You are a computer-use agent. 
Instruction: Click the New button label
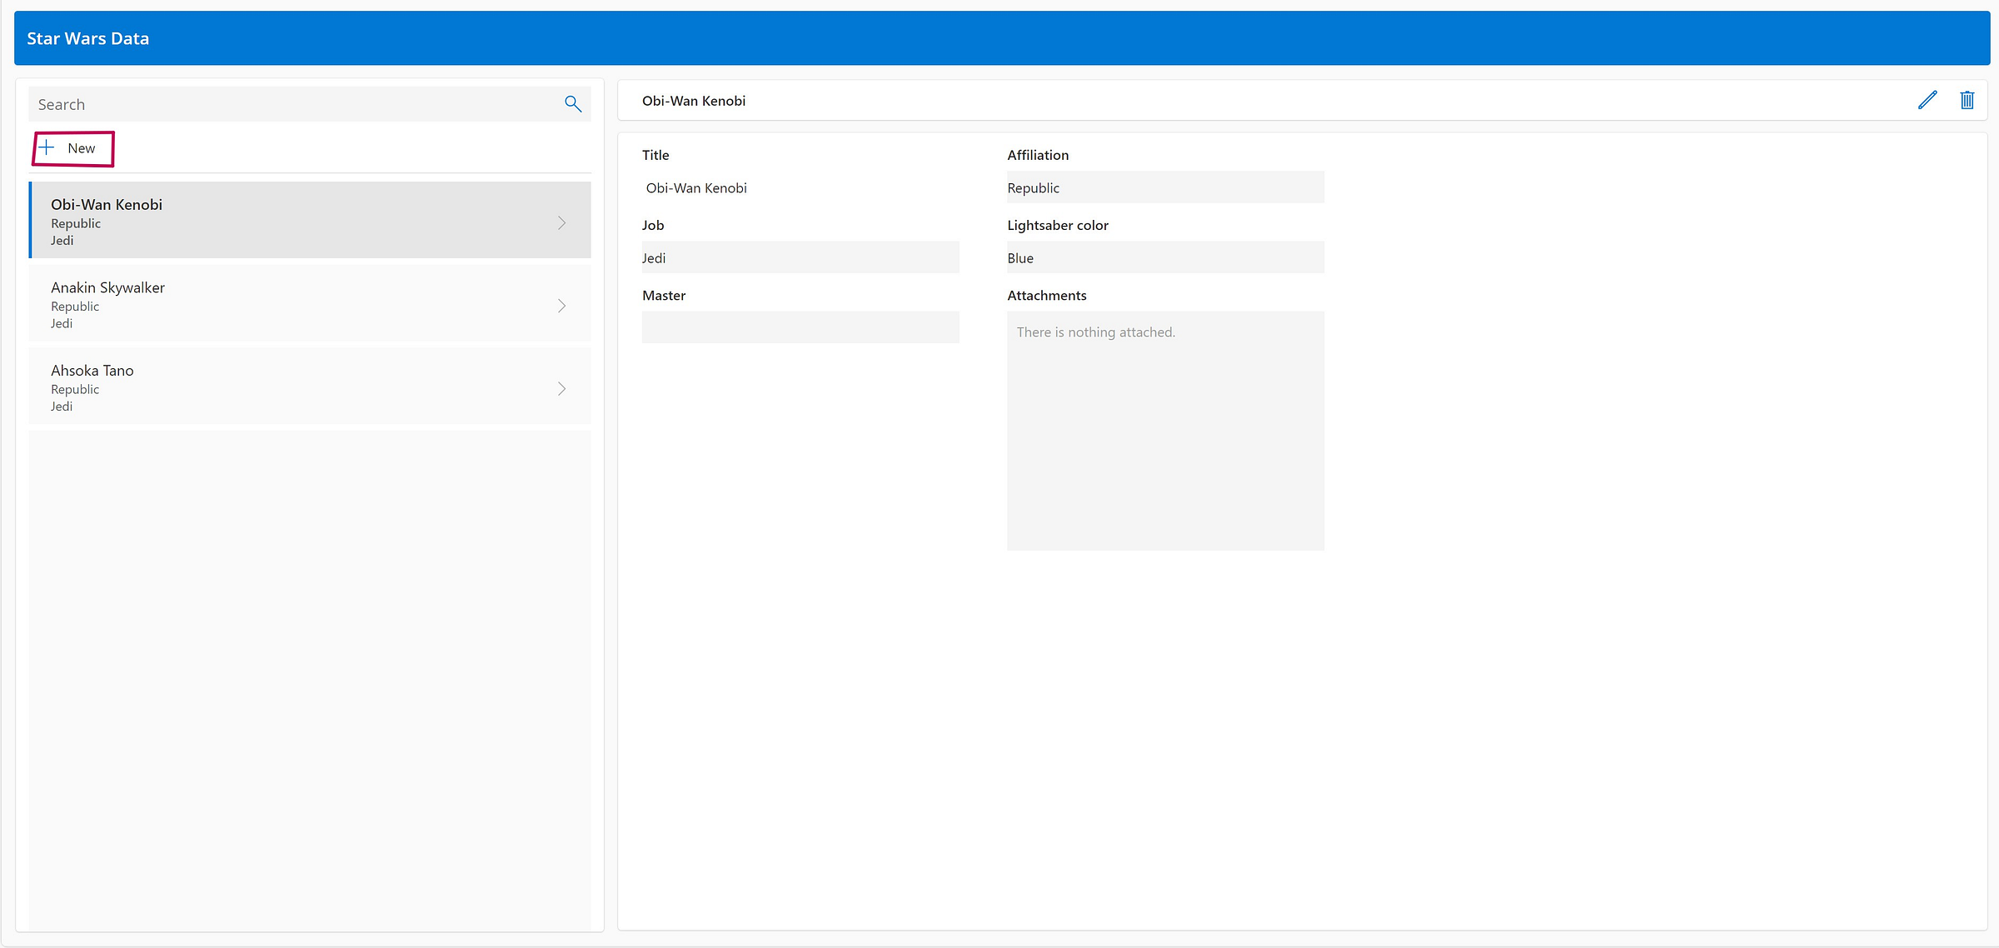tap(82, 148)
